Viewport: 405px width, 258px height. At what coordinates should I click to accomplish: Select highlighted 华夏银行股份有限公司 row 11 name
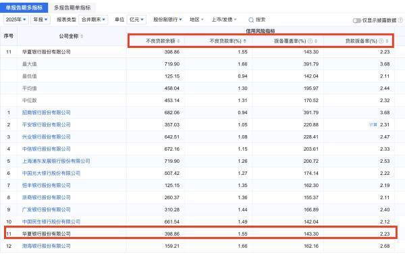(46, 234)
